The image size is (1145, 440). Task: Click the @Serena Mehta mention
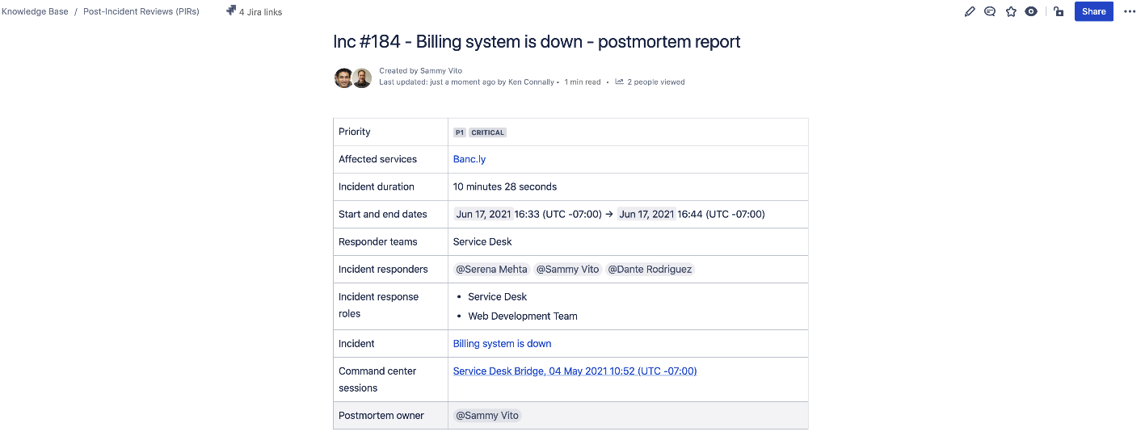[x=491, y=270]
